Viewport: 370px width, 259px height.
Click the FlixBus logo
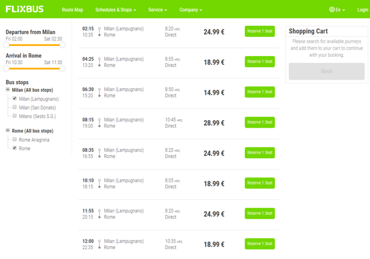[25, 9]
